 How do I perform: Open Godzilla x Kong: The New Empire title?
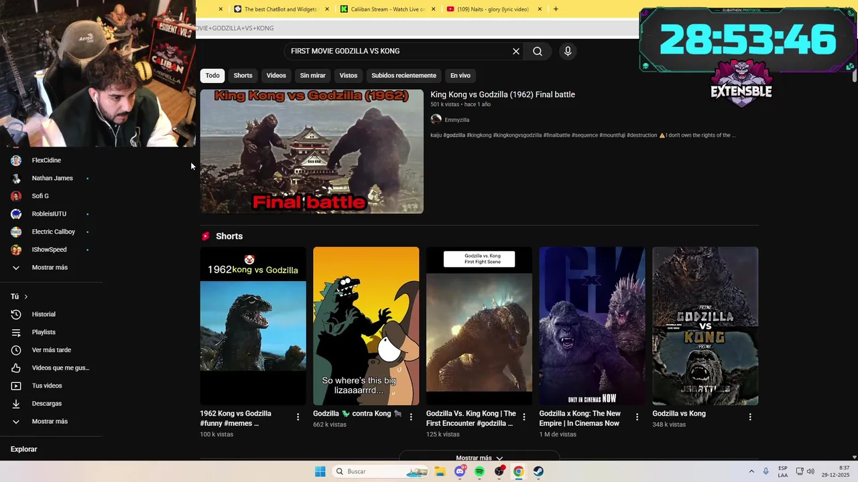tap(580, 418)
